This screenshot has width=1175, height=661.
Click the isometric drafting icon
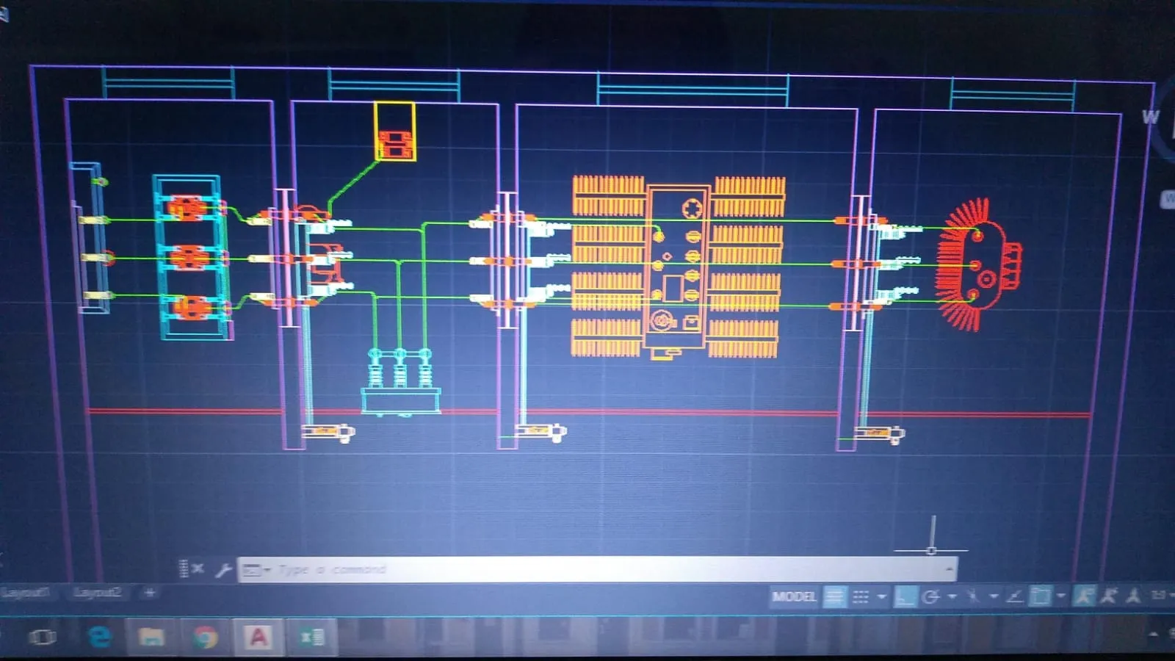click(x=973, y=596)
